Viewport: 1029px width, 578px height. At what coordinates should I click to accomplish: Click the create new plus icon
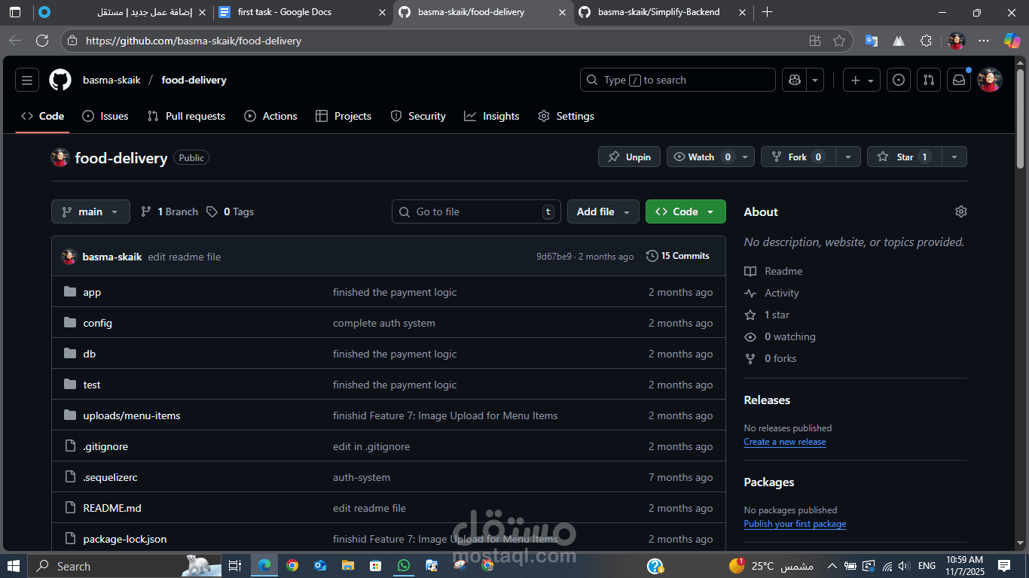[x=856, y=80]
